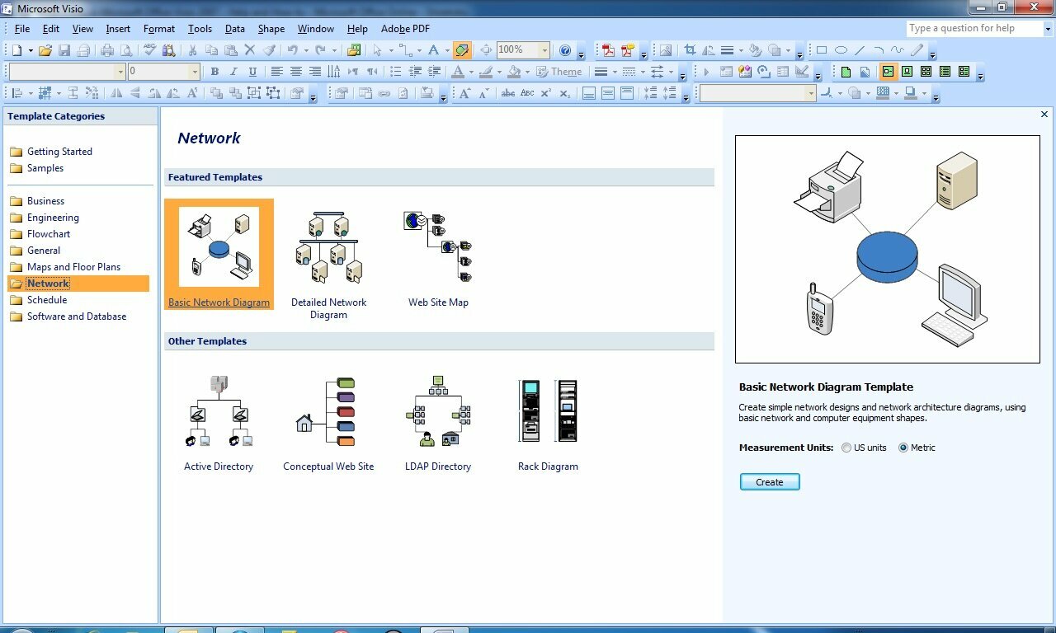This screenshot has height=633, width=1056.
Task: Run the ABC spelling check icon
Action: (149, 50)
